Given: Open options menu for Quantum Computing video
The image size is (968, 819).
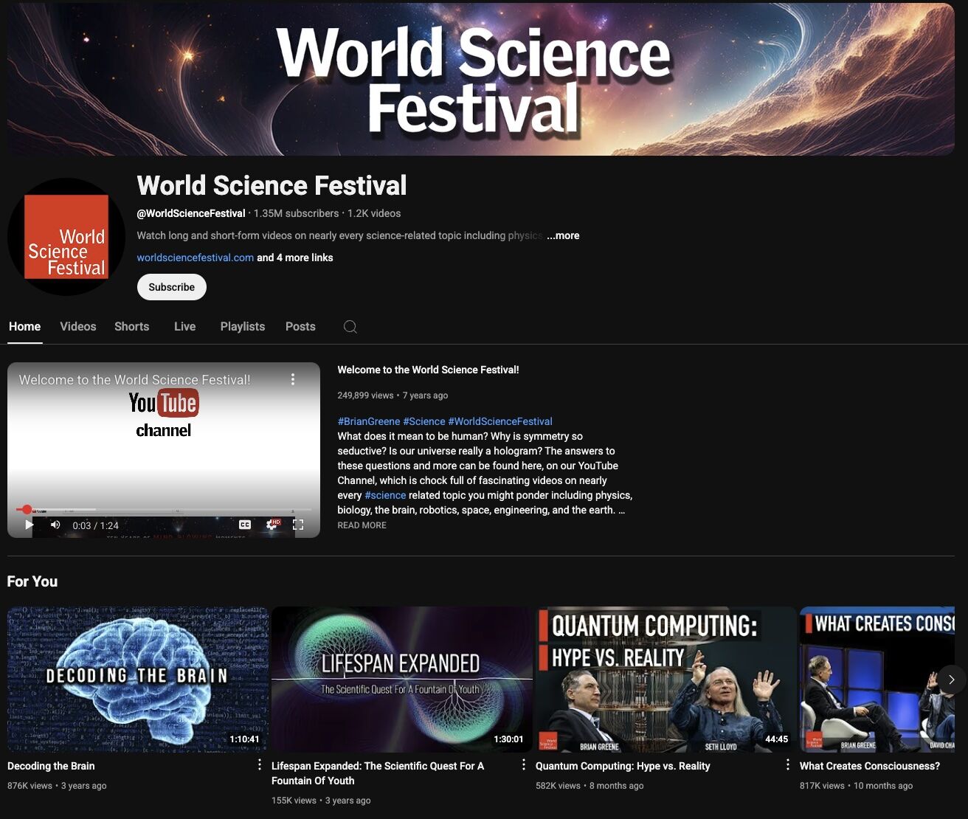Looking at the screenshot, I should click(787, 765).
